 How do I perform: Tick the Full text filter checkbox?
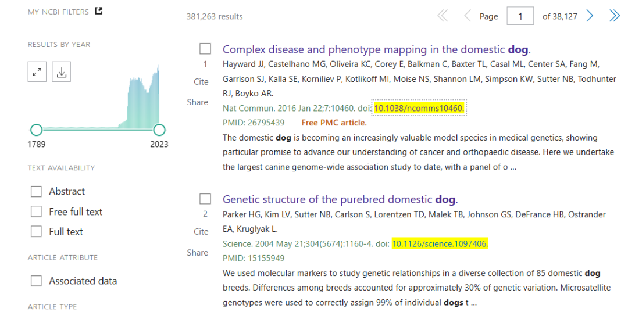click(x=37, y=231)
